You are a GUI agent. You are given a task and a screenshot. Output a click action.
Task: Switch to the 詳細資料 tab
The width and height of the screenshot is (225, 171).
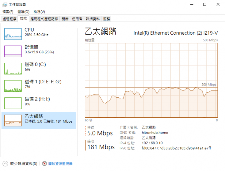click(93, 19)
